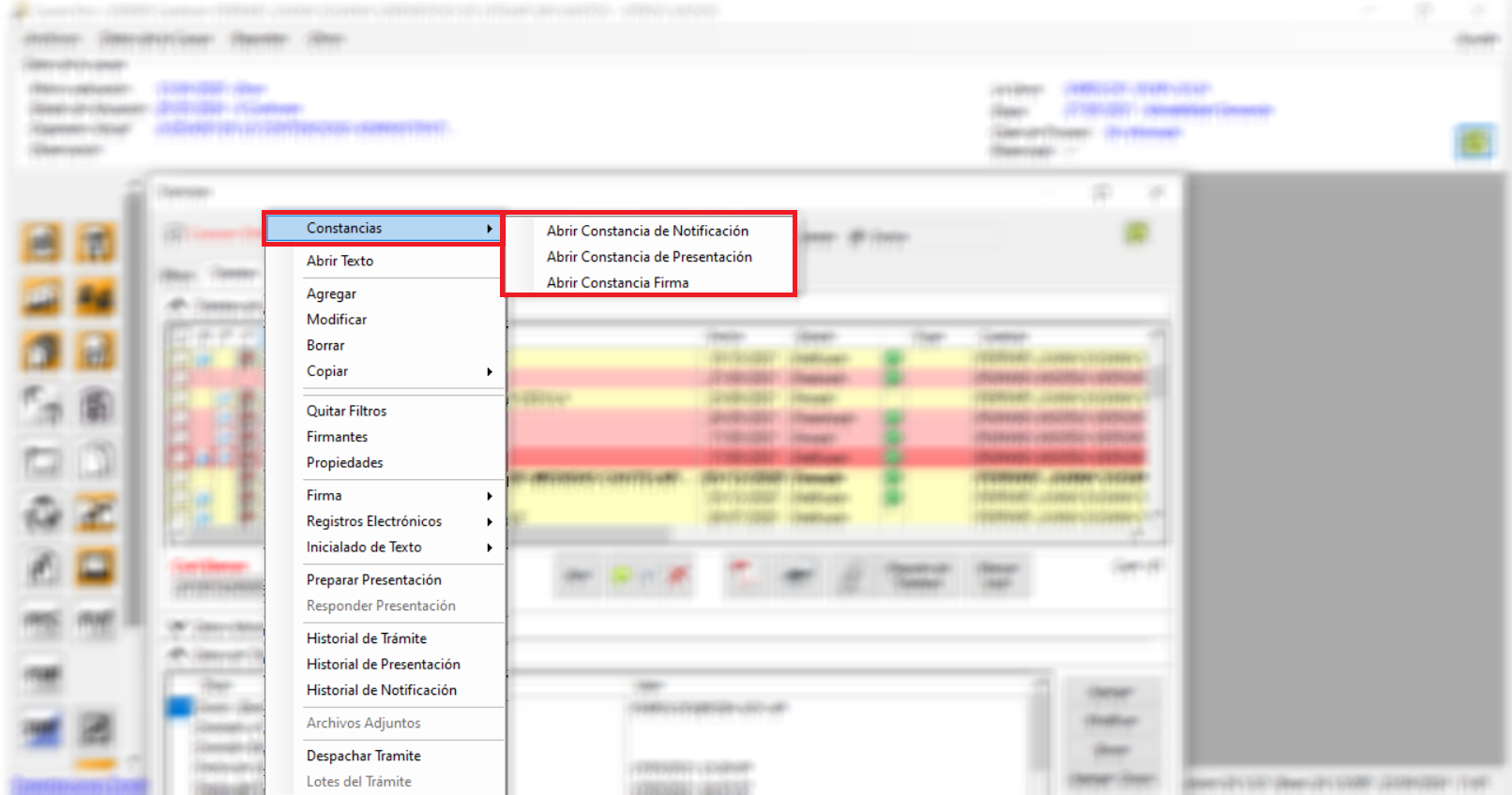Choose Abrir Constancia Firma option
1512x795 pixels.
(x=617, y=282)
